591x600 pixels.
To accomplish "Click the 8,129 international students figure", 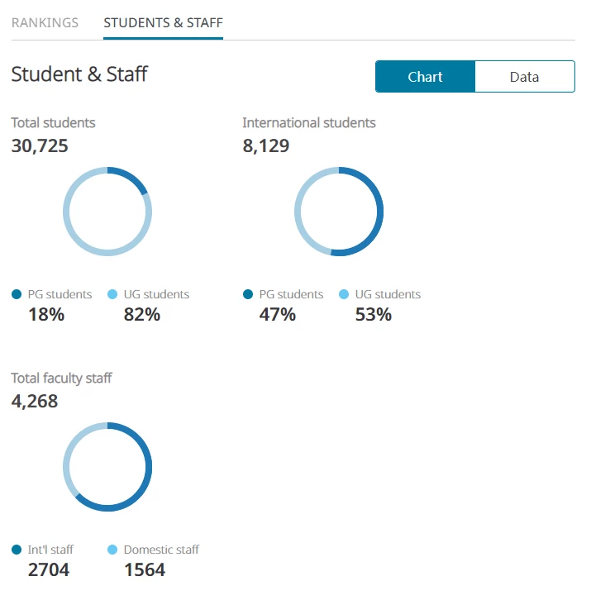I will 266,145.
